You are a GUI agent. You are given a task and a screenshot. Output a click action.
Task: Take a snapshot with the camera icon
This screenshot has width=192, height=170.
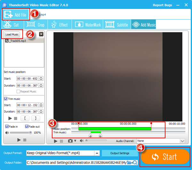[x=70, y=141]
